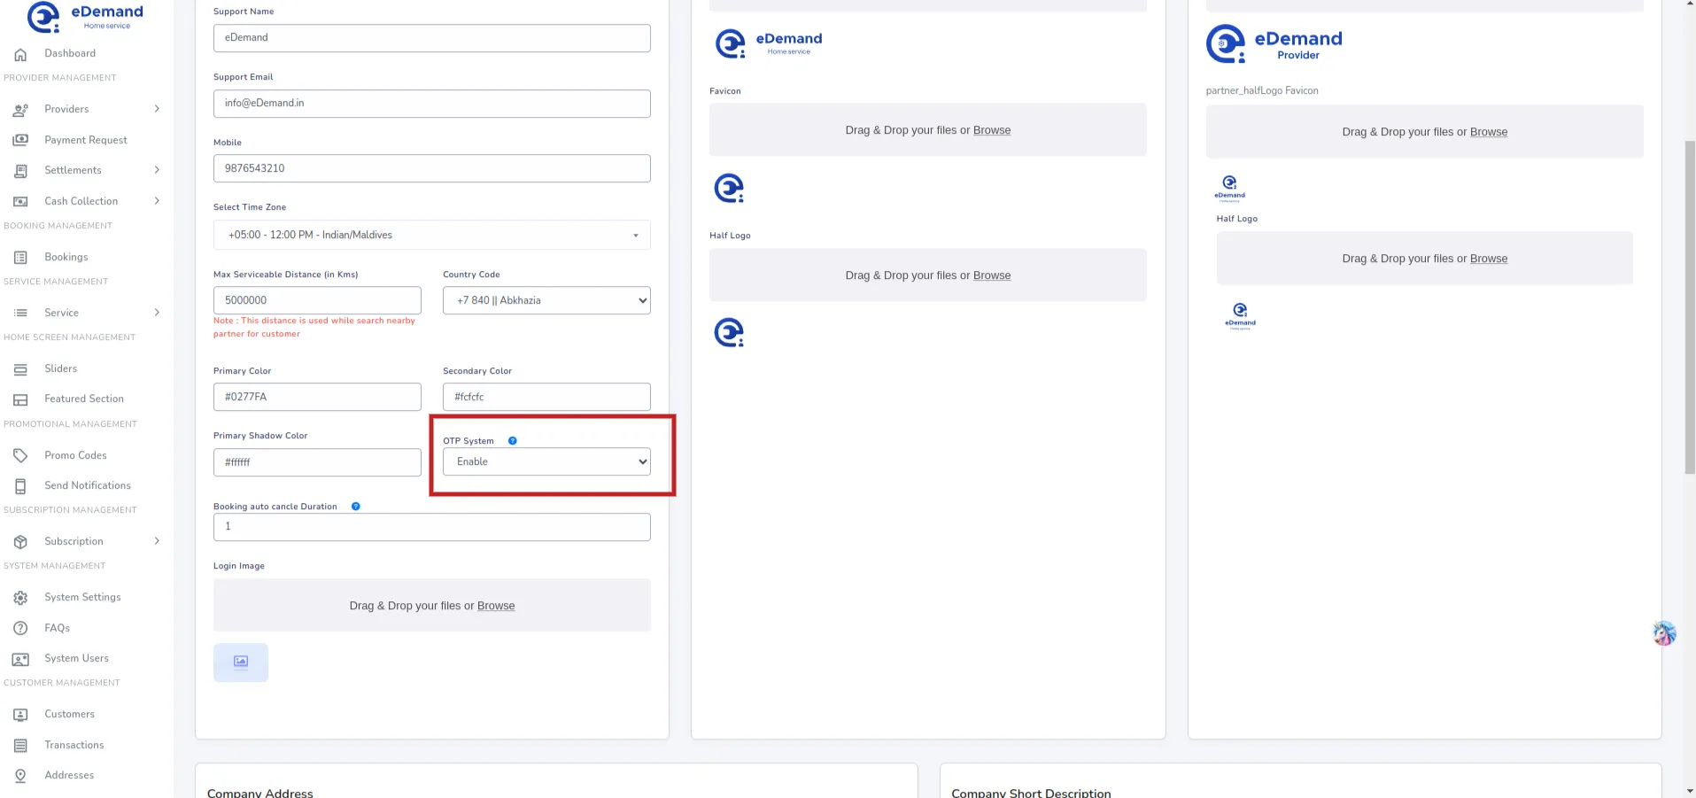
Task: Click Booking auto cancel Duration help icon
Action: click(355, 507)
